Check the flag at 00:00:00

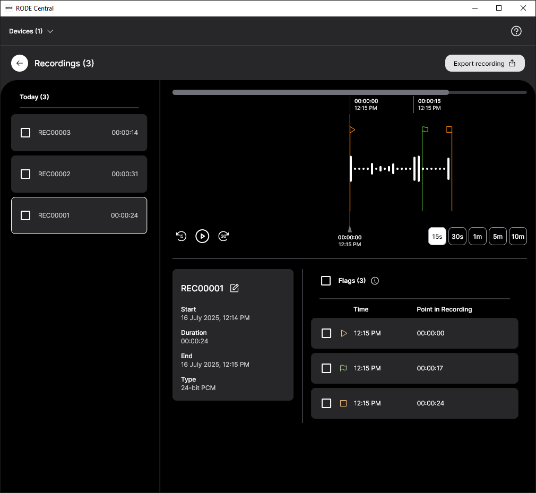[326, 333]
